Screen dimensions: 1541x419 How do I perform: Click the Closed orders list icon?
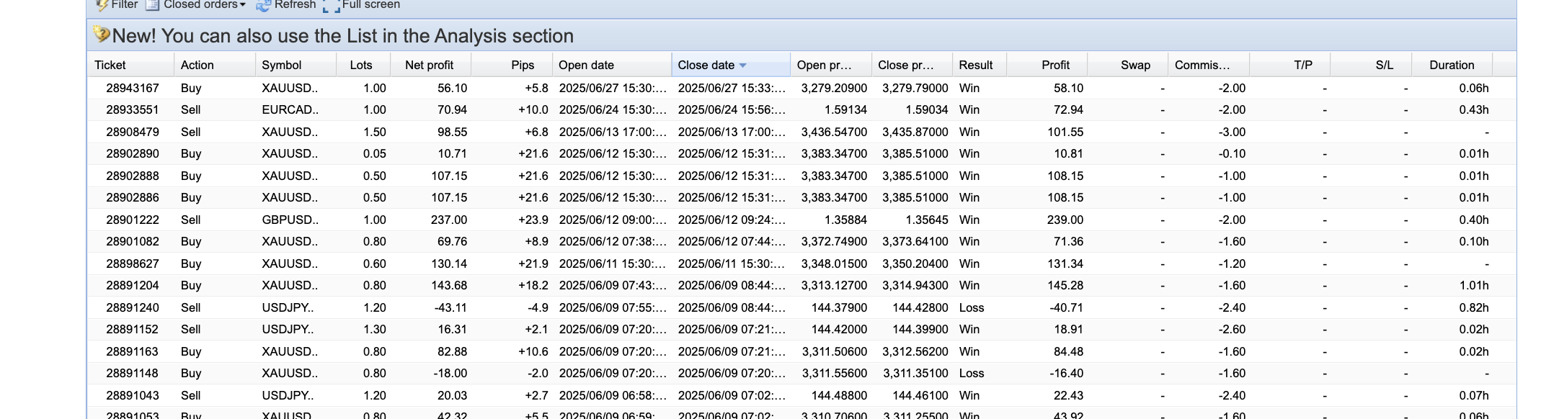pos(152,5)
